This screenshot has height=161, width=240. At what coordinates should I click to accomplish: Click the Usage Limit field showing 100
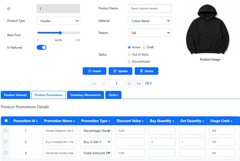coord(222,142)
